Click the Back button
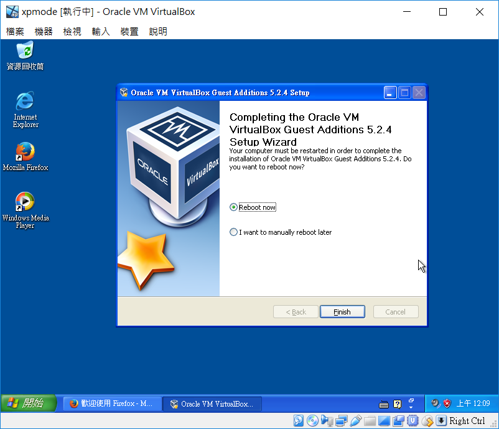The height and width of the screenshot is (429, 499). 296,311
